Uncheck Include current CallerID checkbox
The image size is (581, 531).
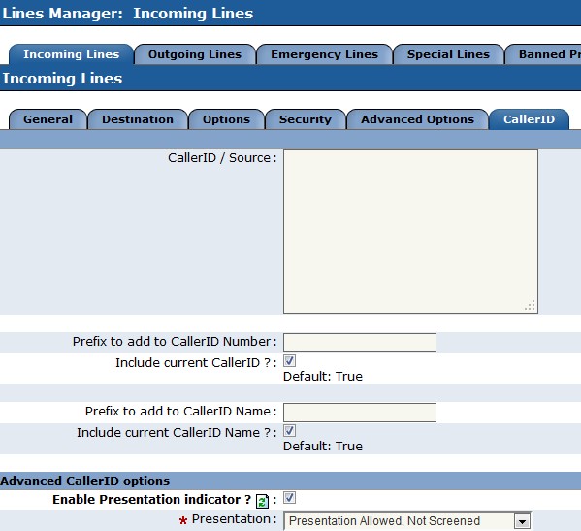(x=289, y=361)
